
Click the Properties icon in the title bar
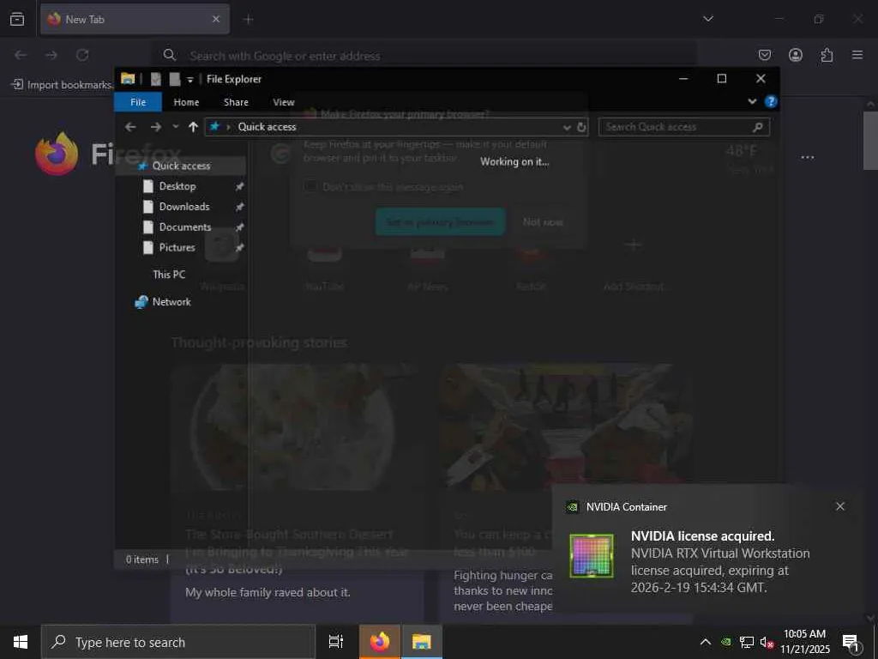tap(156, 79)
